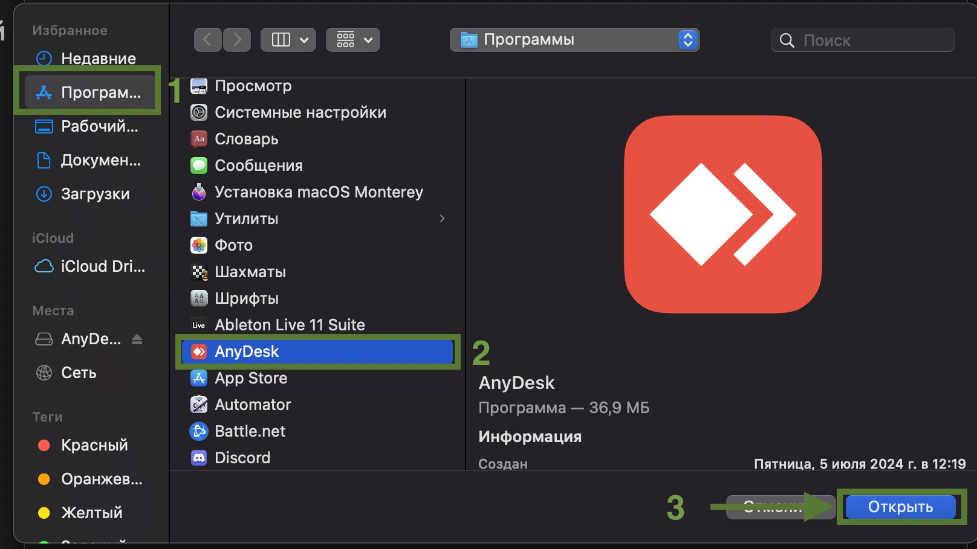Click the iCloud Drive cloud icon
Image resolution: width=977 pixels, height=549 pixels.
[x=44, y=266]
